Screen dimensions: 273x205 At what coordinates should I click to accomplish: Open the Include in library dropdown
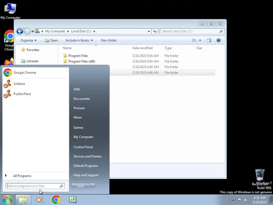click(x=79, y=40)
